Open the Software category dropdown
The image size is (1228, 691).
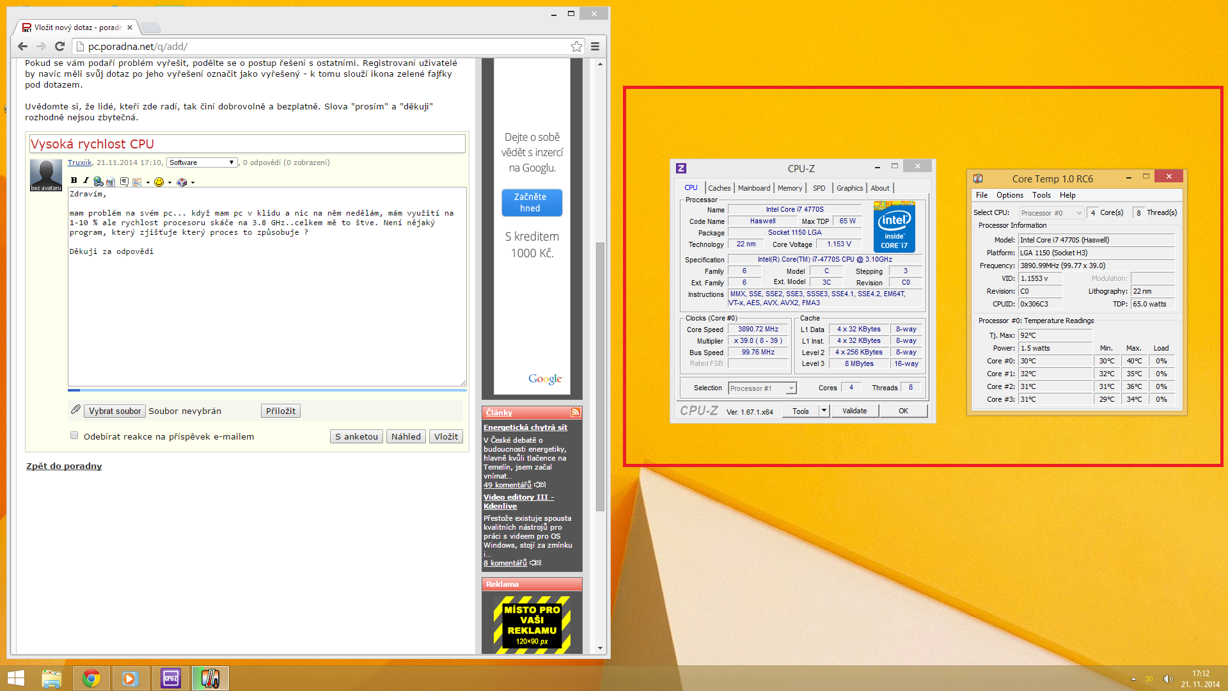(201, 163)
